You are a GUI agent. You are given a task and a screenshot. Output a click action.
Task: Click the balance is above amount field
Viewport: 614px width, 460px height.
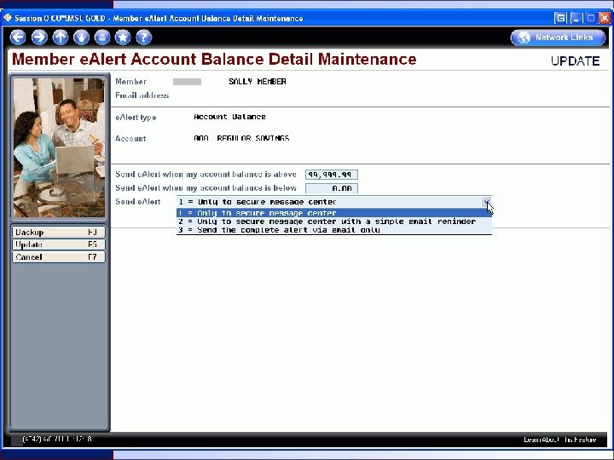[x=331, y=175]
